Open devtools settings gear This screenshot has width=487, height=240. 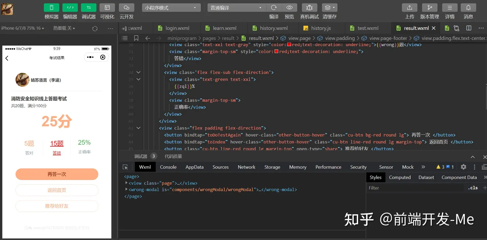pos(464,167)
